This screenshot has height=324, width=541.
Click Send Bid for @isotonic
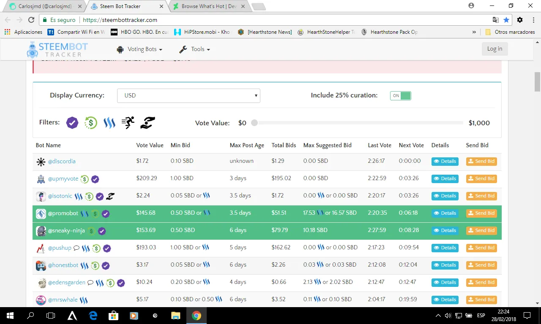(x=481, y=196)
